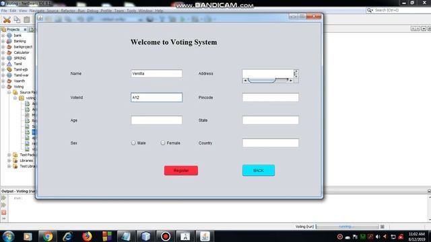431x242 pixels.
Task: Expand the Tamil-war project node
Action: pos(3,75)
